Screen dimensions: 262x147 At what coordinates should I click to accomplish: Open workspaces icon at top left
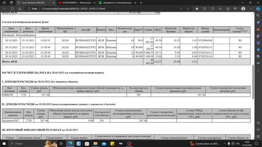pyautogui.click(x=5, y=3)
